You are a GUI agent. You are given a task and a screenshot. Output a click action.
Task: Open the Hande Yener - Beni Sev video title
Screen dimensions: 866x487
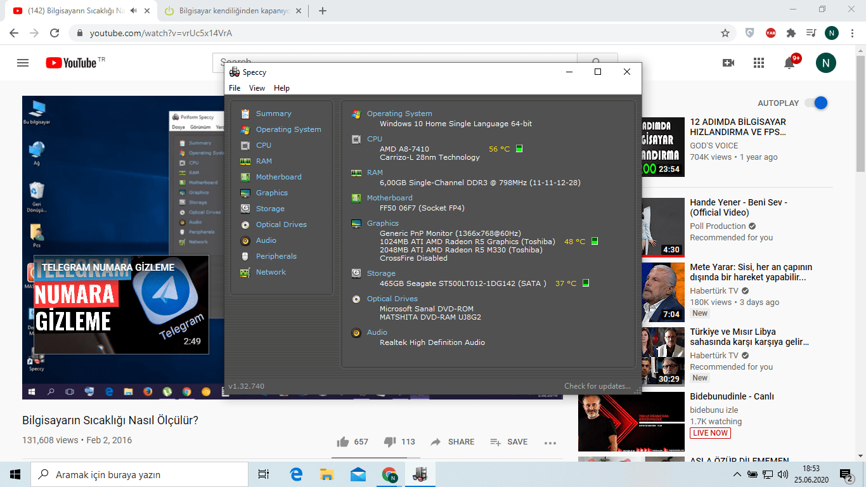pyautogui.click(x=739, y=207)
